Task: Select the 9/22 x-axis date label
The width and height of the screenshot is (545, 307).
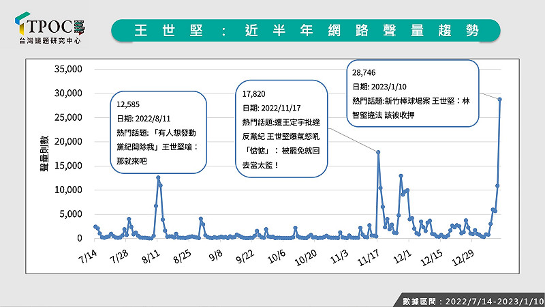Action: pos(245,258)
